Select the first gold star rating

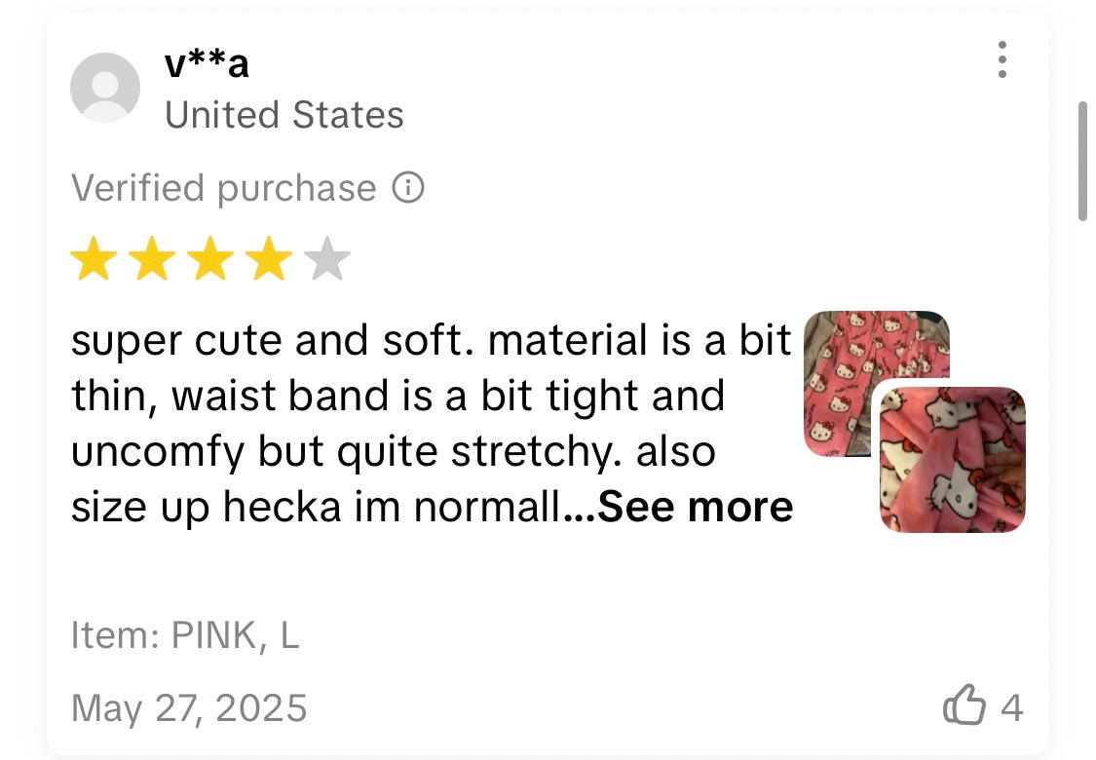(94, 257)
